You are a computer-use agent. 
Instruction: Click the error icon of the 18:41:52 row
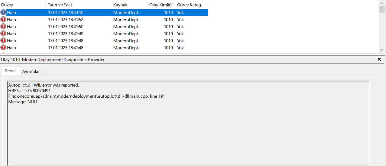[x=3, y=20]
